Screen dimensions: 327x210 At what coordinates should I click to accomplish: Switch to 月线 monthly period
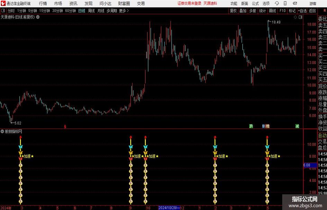pos(101,11)
